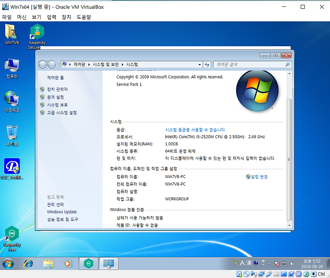This screenshot has height=278, width=330.
Task: Open the Kaspersky Secure desktop shortcut
Action: [x=37, y=37]
